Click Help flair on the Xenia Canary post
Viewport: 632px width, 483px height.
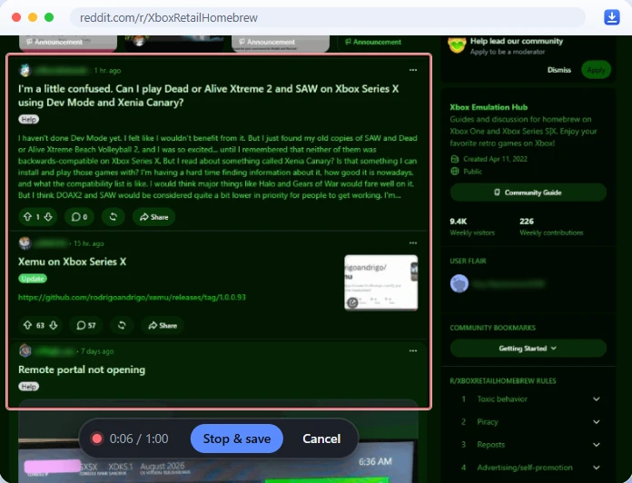tap(29, 119)
